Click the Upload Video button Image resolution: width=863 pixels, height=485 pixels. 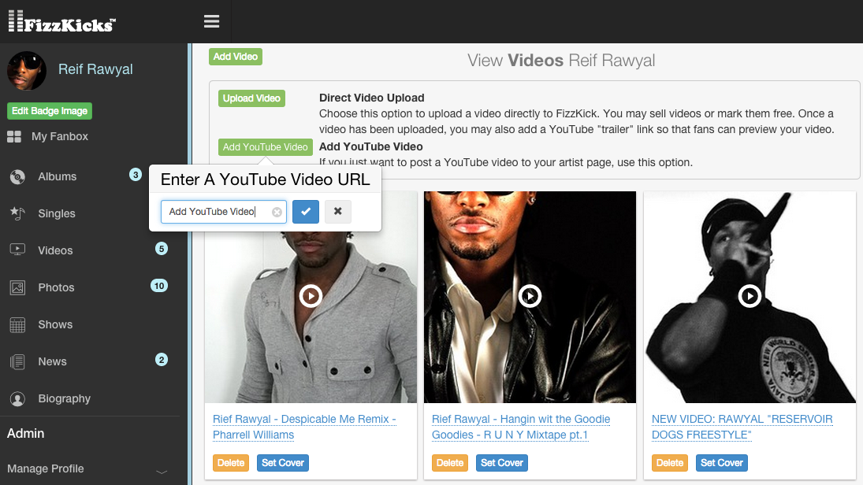click(251, 98)
